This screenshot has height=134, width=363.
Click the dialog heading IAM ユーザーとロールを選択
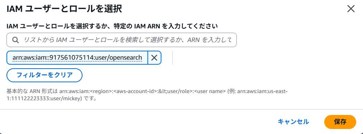click(64, 9)
